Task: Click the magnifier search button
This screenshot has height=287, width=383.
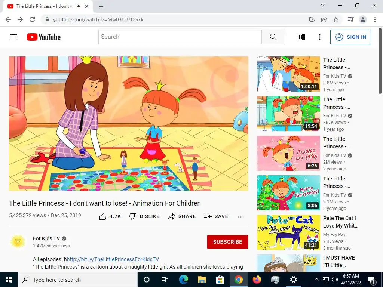Action: [273, 37]
